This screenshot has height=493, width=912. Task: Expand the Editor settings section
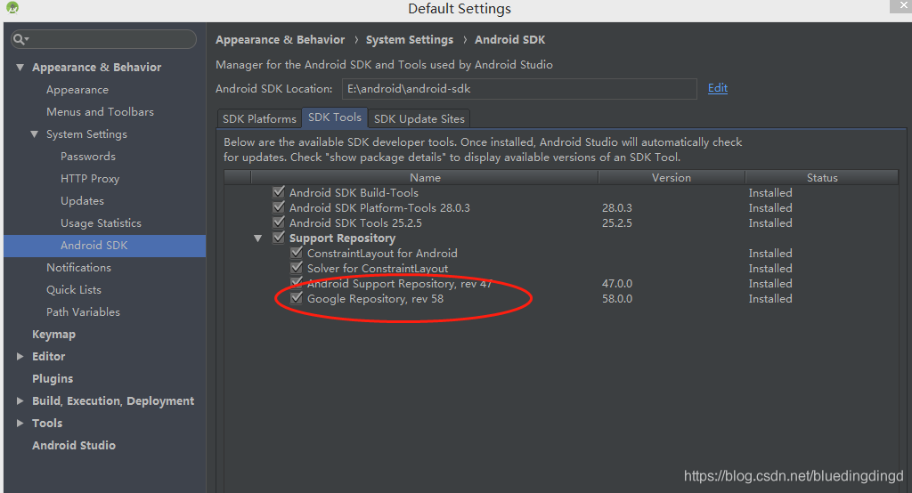(x=20, y=356)
